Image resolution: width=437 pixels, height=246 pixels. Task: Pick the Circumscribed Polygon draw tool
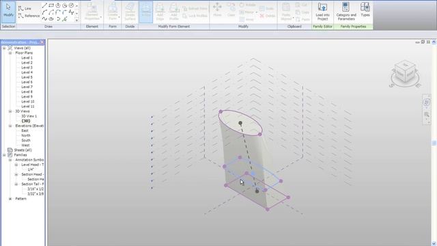[65, 5]
